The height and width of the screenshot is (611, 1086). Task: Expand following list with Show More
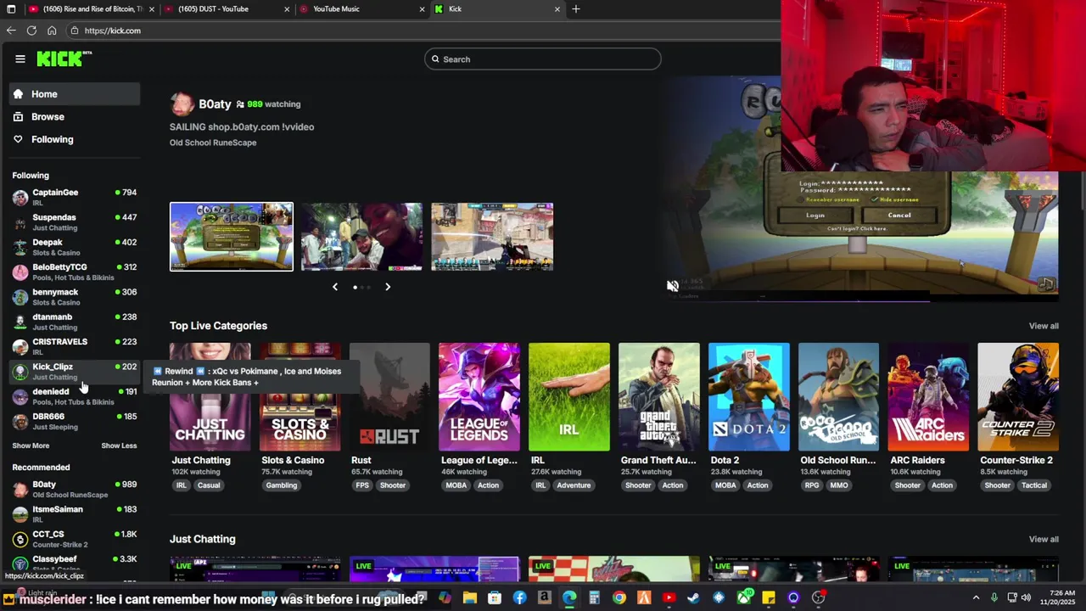click(31, 446)
